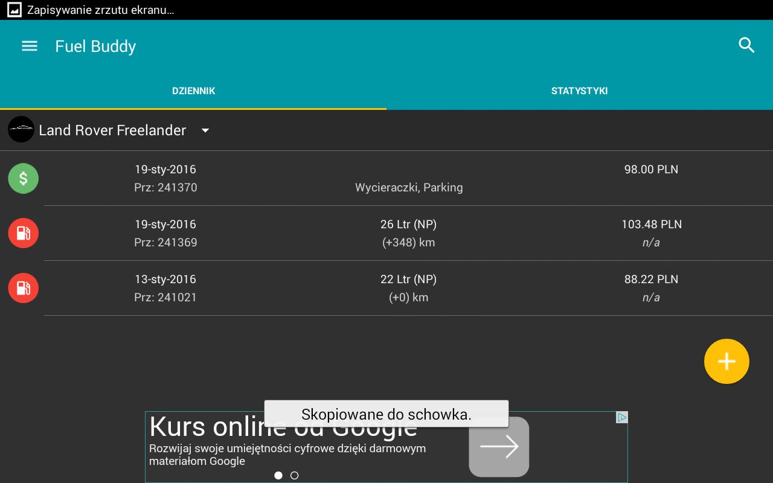Dismiss the Skopiowane do schowka toast
This screenshot has height=483, width=773.
[x=386, y=414]
